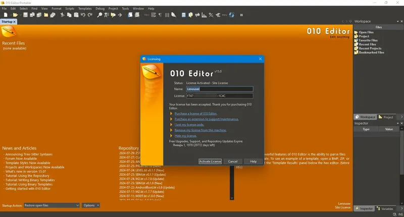Click the Hex edit-as toolbar icon
The width and height of the screenshot is (404, 217).
[147, 15]
